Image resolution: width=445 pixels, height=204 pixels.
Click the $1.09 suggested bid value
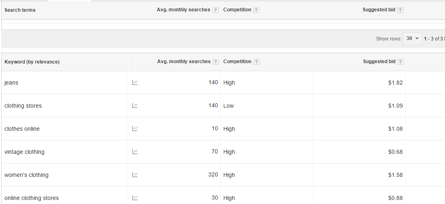[395, 106]
